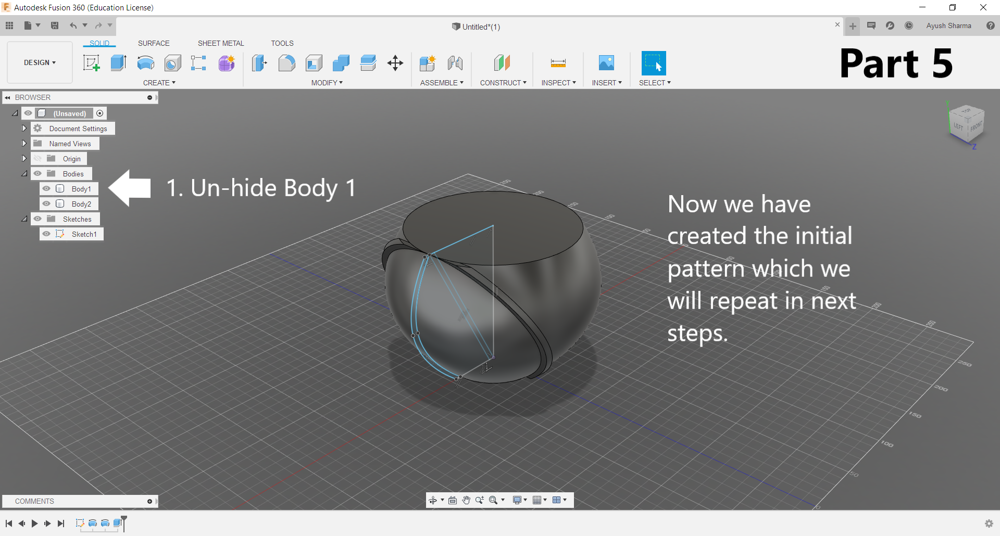Open the Ayush Sharma account menu
Image resolution: width=1000 pixels, height=536 pixels.
pos(948,25)
